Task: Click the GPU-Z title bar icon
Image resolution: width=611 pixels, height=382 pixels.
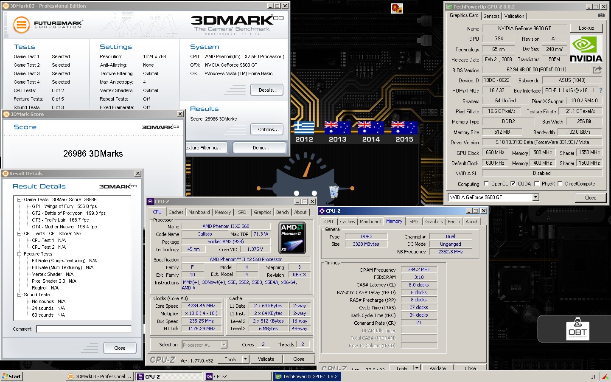Action: pos(449,6)
